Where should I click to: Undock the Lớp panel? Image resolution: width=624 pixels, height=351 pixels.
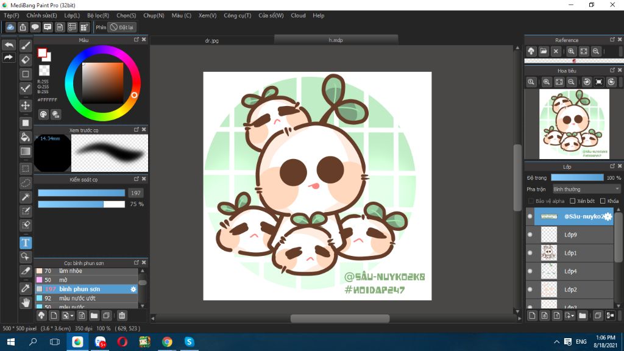tap(612, 166)
